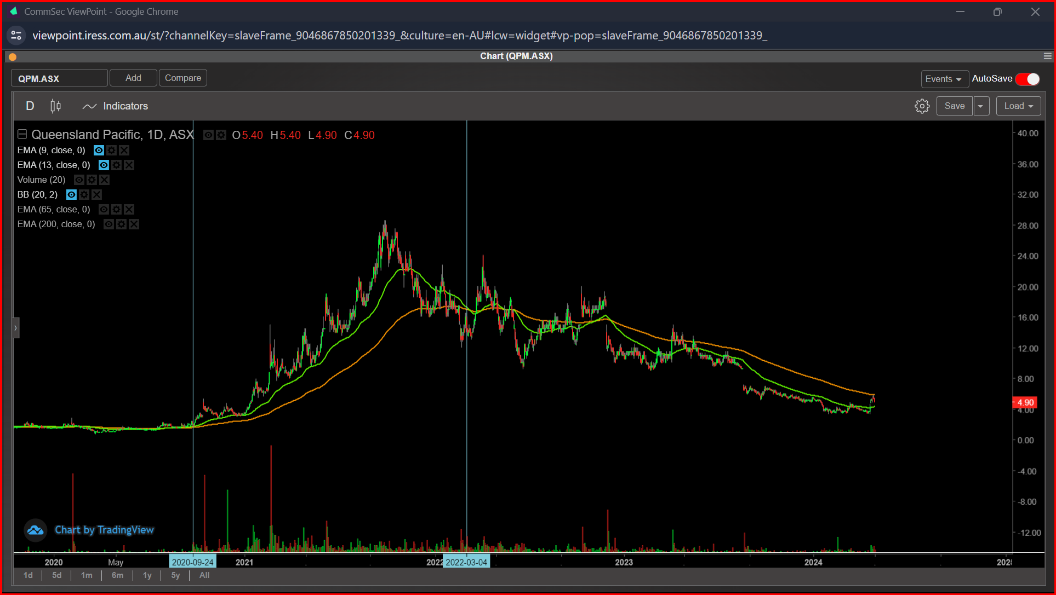1056x595 pixels.
Task: Remove EMA (200, close, 0) indicator
Action: [134, 224]
